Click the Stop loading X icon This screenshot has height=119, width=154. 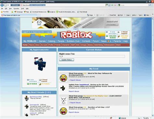(x=115, y=5)
